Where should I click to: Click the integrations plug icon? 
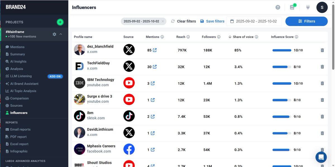coord(308,8)
